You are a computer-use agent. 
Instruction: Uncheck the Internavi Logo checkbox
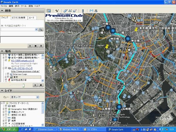7,74
